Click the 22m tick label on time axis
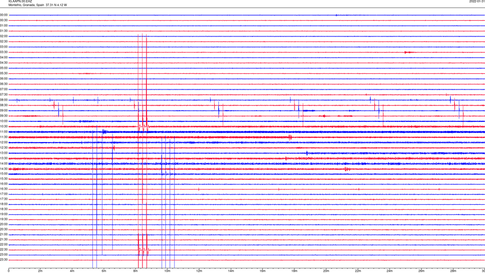Screen dimensions: 485x273 pyautogui.click(x=358, y=271)
